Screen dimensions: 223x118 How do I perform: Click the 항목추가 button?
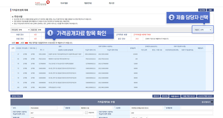156,96
